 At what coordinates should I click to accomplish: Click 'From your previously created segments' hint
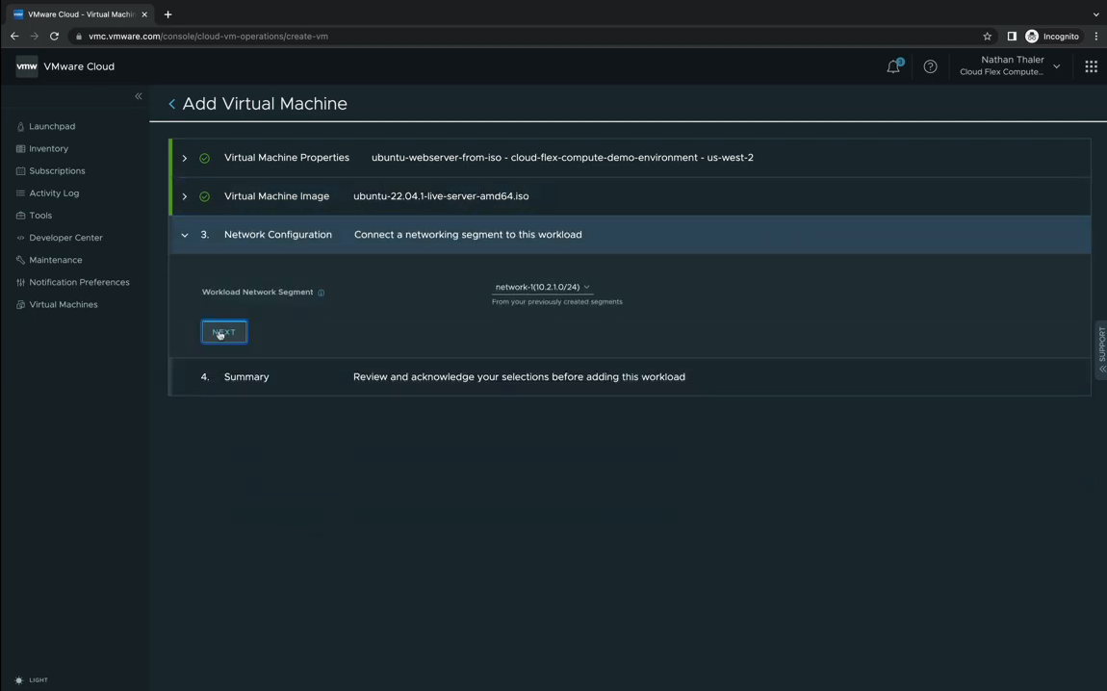(x=557, y=302)
